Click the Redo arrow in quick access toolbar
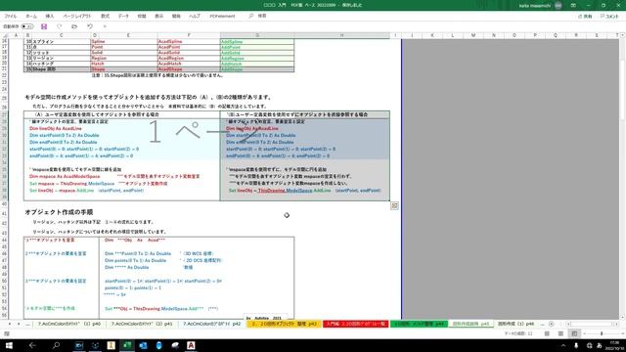The height and width of the screenshot is (352, 626). pyautogui.click(x=59, y=26)
